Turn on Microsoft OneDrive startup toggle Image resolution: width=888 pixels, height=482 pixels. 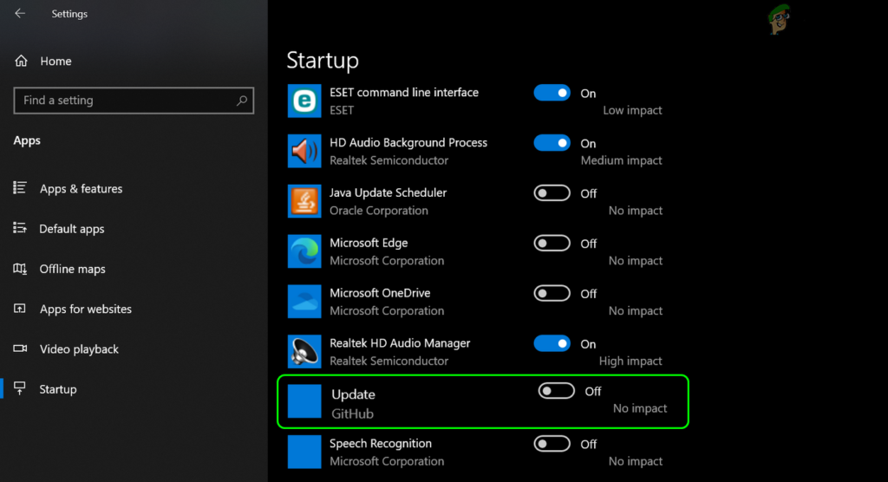[x=552, y=294]
